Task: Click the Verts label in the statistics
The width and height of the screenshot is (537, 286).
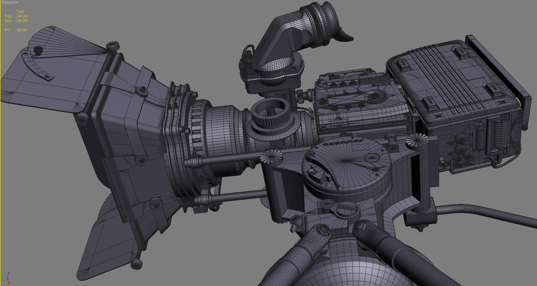Action: 8,21
